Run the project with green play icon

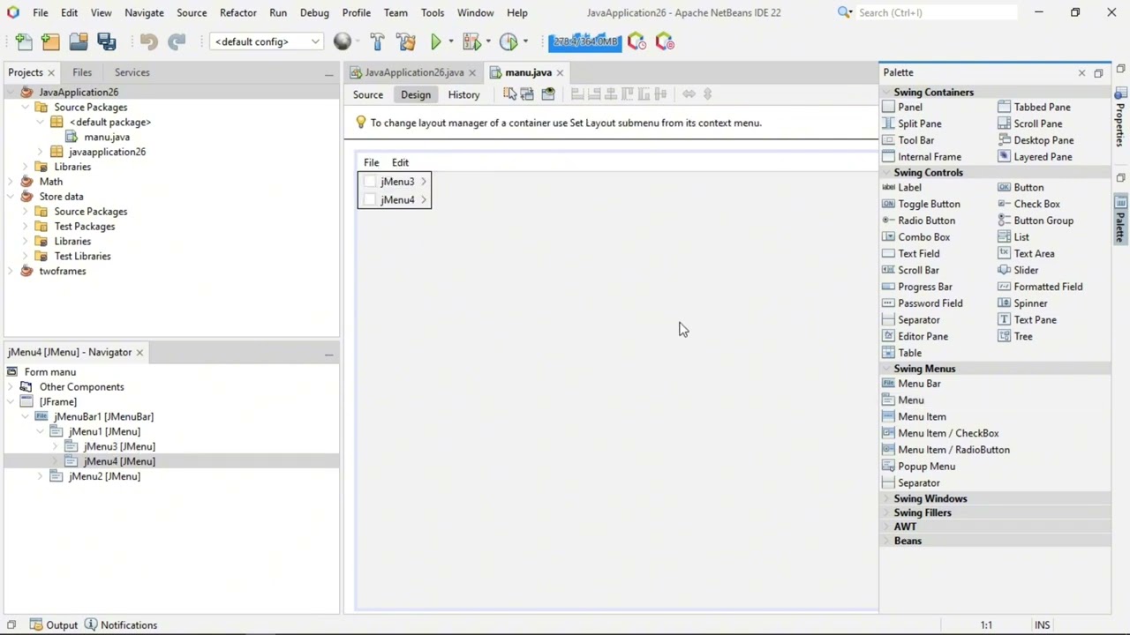[x=435, y=41]
